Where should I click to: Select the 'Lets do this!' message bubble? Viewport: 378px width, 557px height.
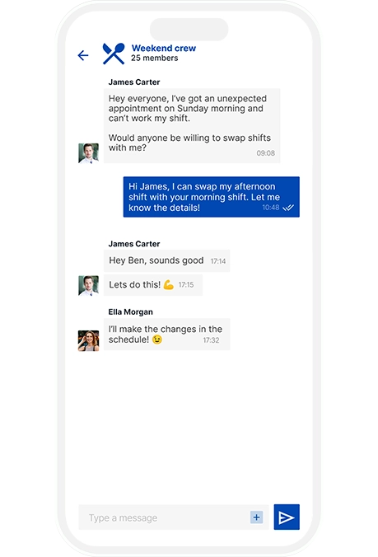coord(153,285)
